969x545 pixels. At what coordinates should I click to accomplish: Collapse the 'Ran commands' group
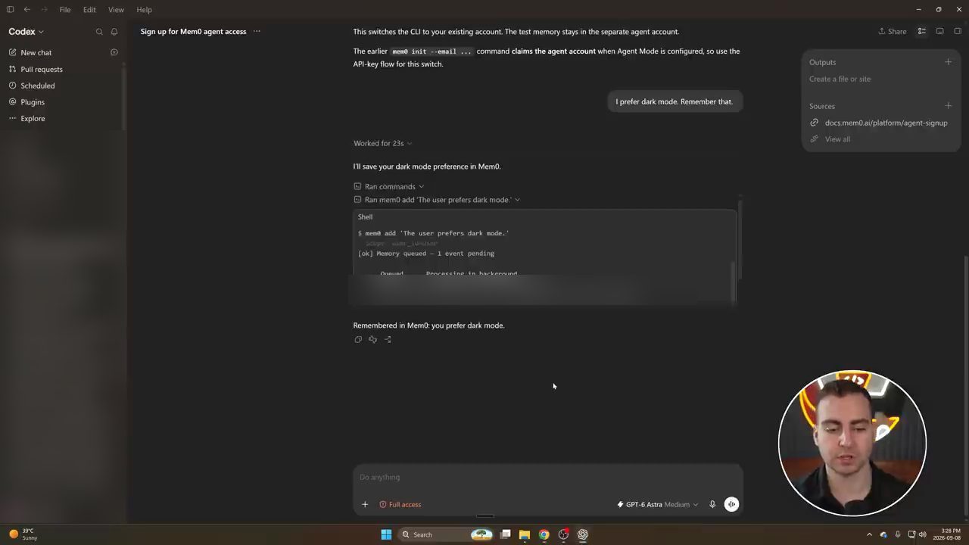[x=389, y=186]
